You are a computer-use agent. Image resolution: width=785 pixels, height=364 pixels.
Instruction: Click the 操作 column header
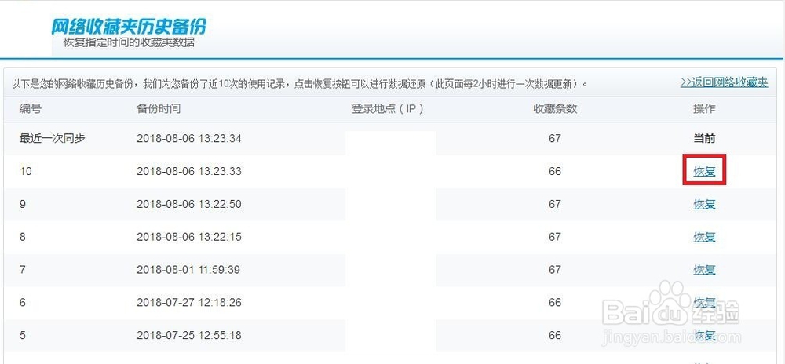point(704,109)
